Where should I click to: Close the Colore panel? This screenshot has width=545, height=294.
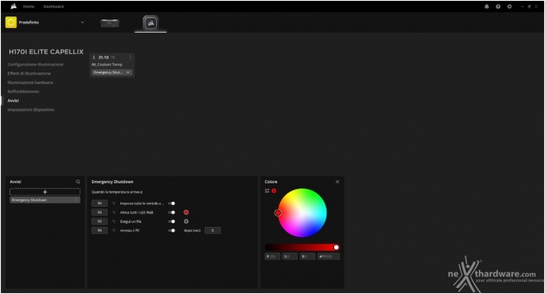coord(337,182)
